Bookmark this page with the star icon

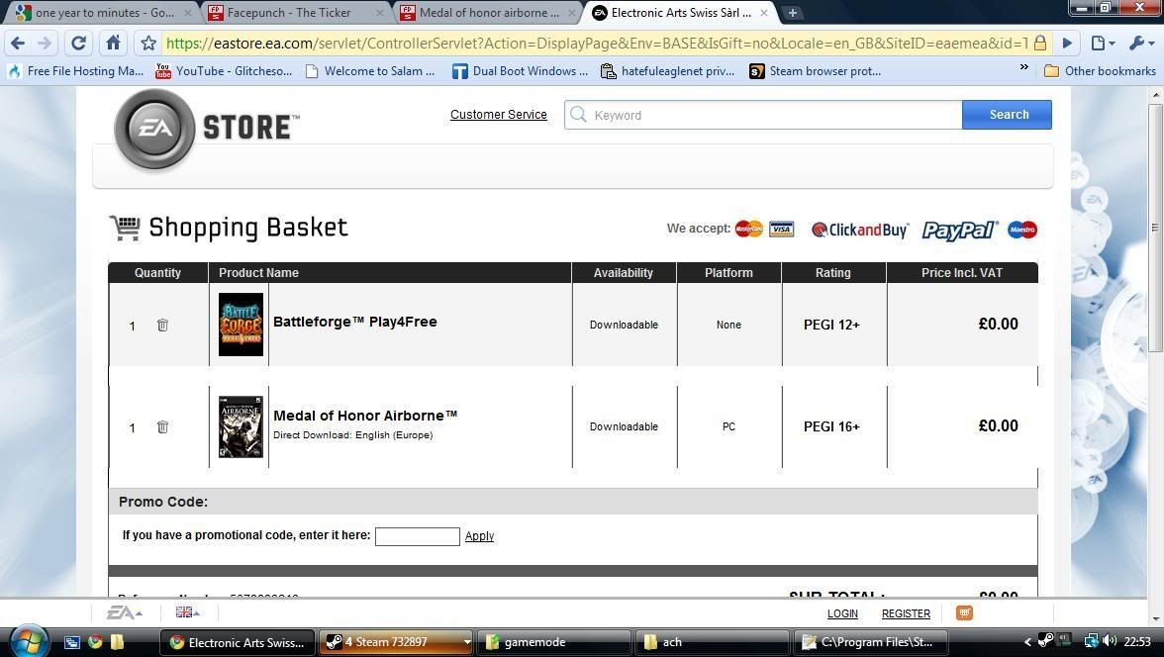[148, 44]
